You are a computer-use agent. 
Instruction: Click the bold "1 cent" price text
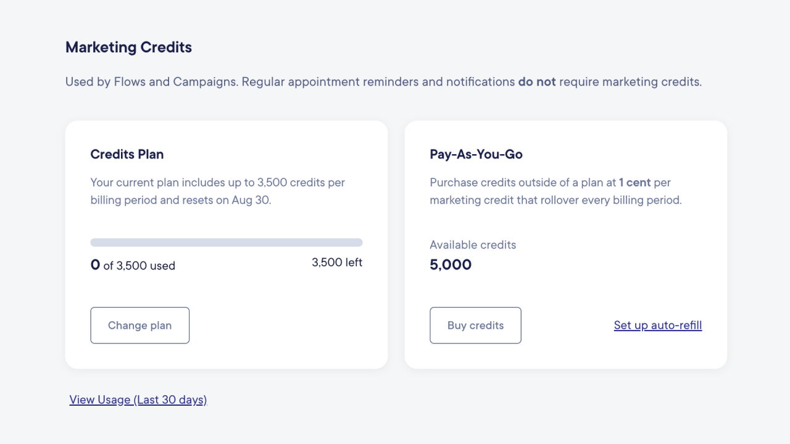(635, 183)
